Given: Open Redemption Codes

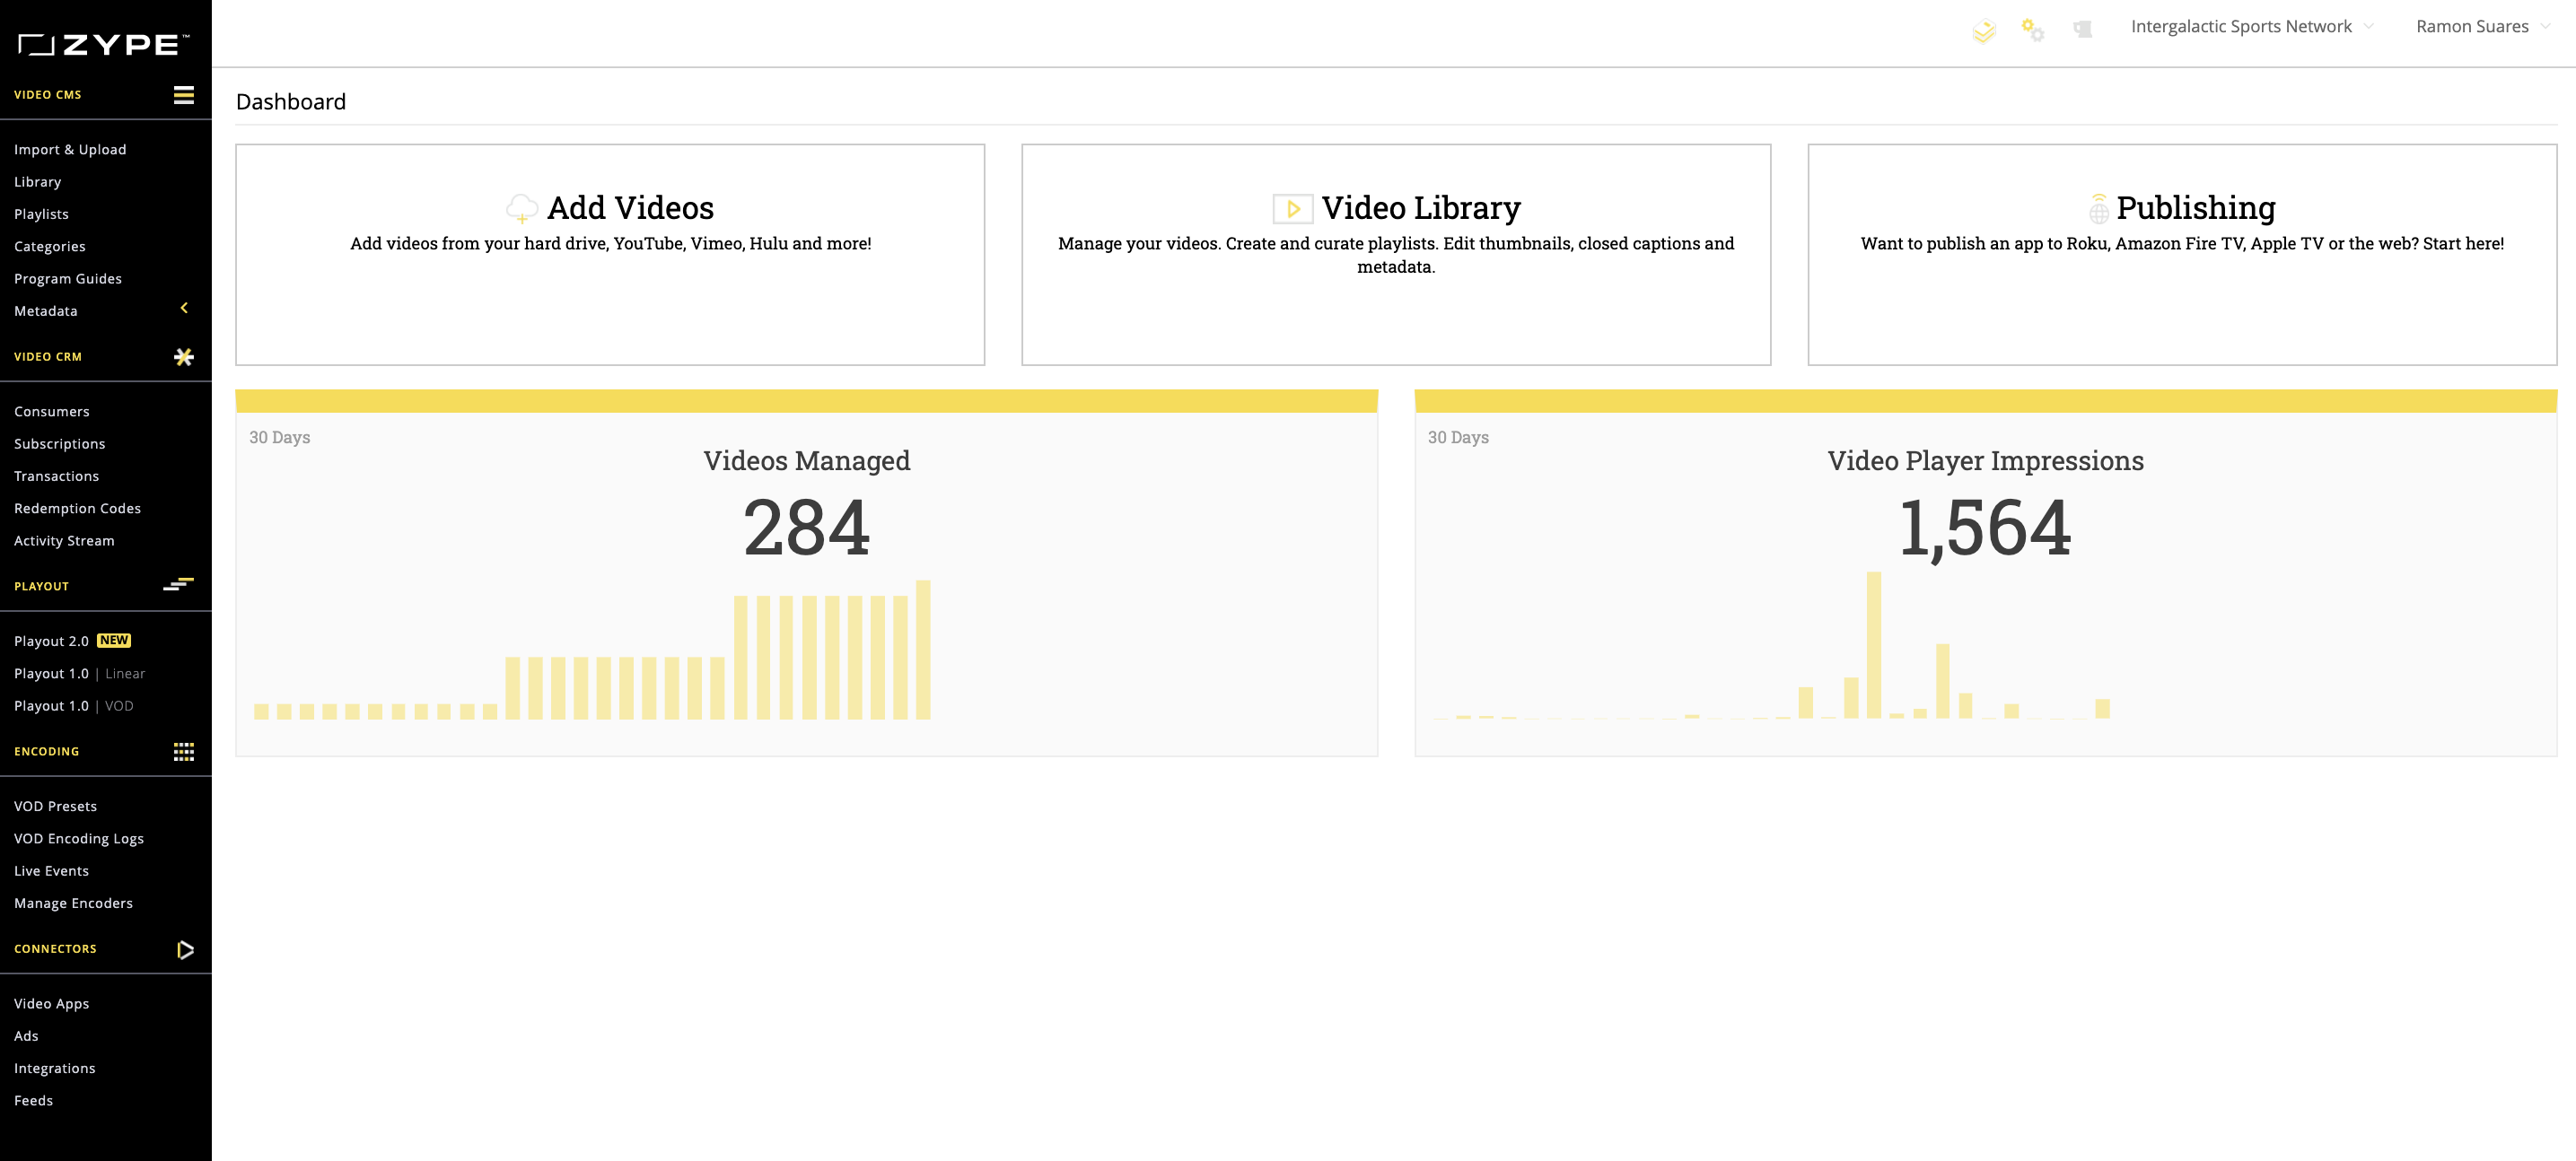Looking at the screenshot, I should click(78, 508).
